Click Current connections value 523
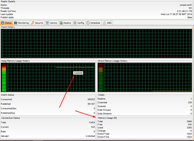Screen dimensions: 194x141 click(93, 127)
